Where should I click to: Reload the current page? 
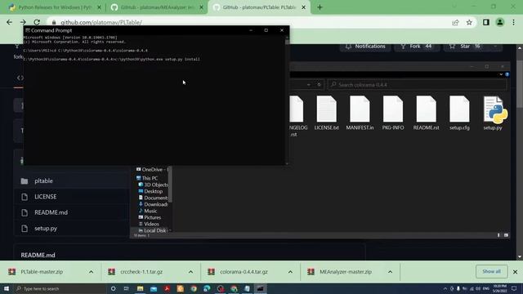click(x=37, y=22)
